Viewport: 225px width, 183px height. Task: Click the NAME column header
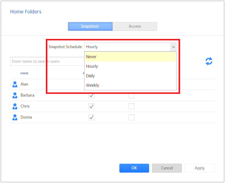24,73
